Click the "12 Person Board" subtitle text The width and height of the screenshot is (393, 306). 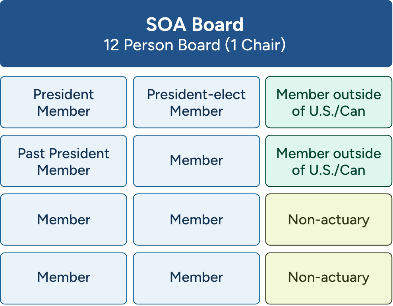pyautogui.click(x=161, y=45)
